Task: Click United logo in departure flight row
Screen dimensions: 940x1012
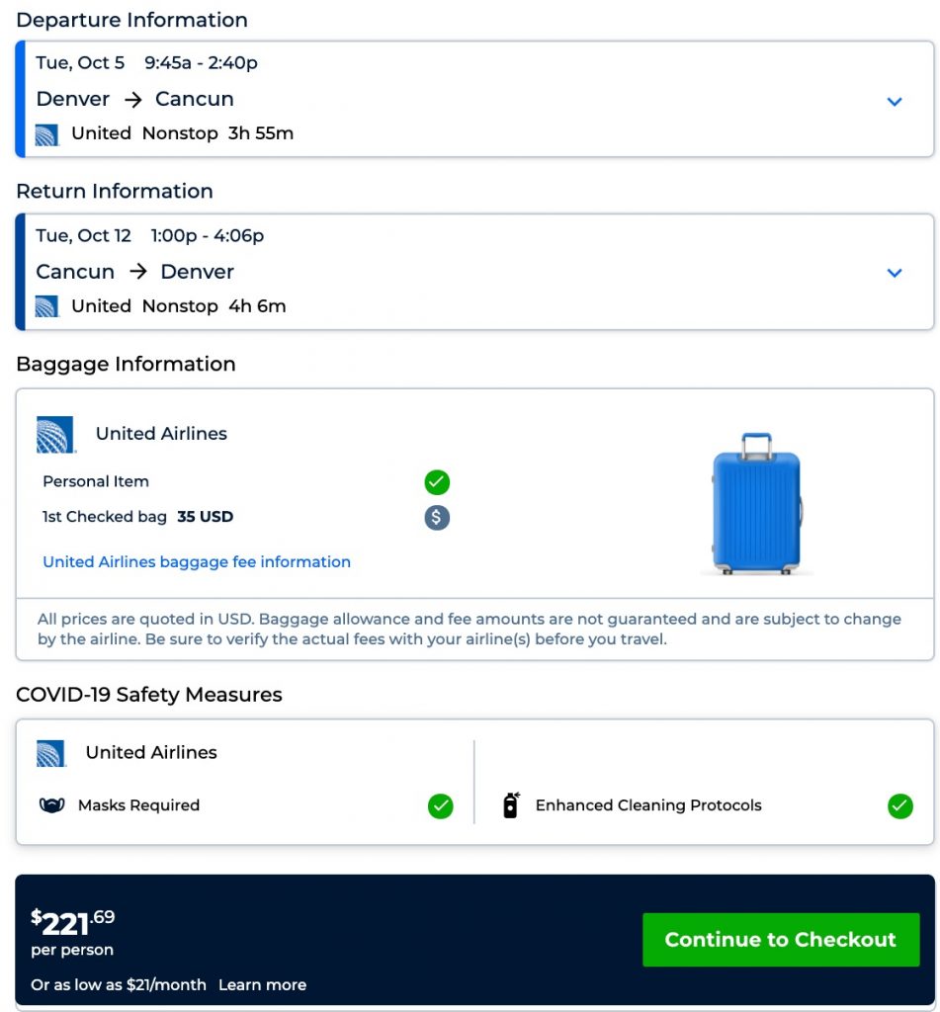Action: tap(46, 134)
